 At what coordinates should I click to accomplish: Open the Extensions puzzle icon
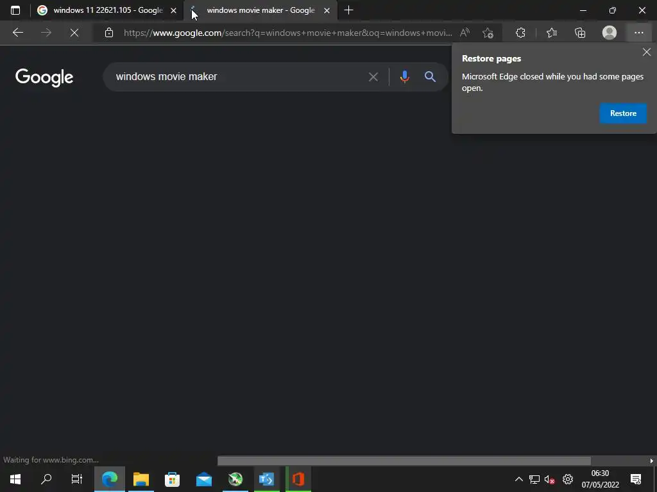click(x=520, y=33)
